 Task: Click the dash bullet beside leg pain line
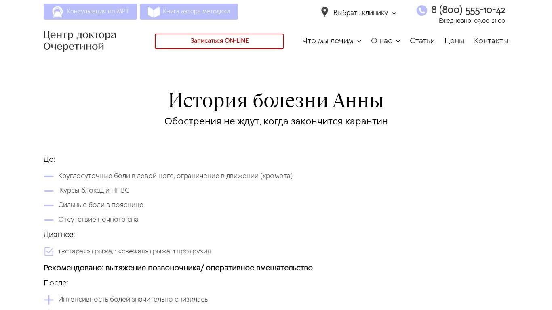[49, 176]
